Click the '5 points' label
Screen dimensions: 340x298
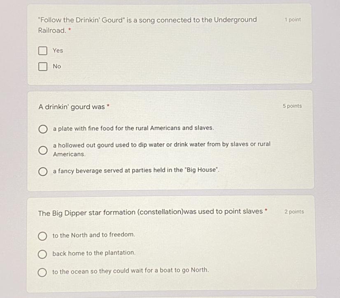[292, 106]
